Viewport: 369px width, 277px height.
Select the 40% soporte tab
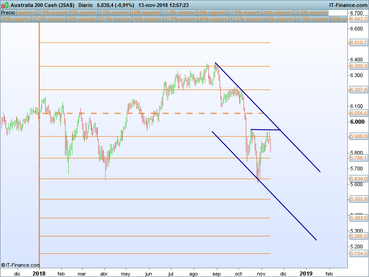tap(213, 19)
